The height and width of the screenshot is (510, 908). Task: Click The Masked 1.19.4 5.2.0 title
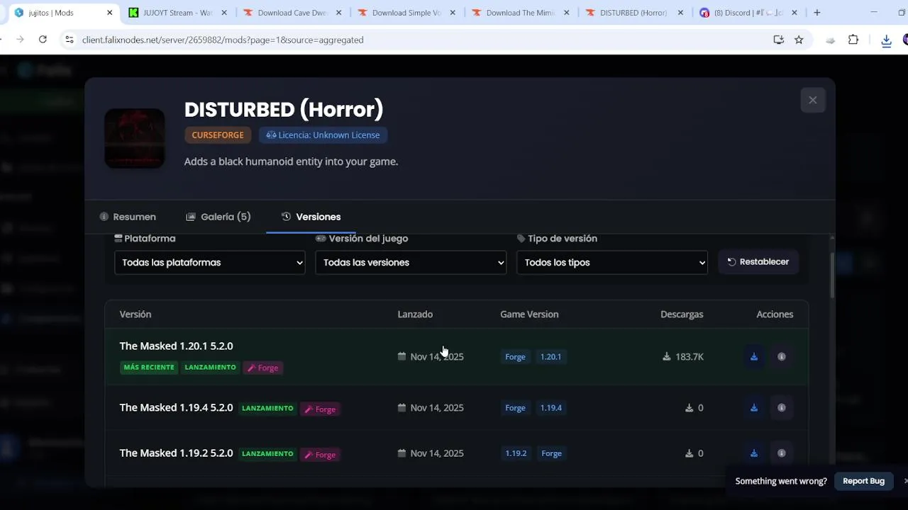pyautogui.click(x=176, y=408)
